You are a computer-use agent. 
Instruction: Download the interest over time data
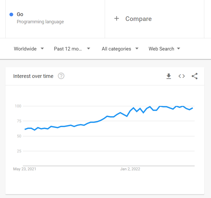[169, 76]
